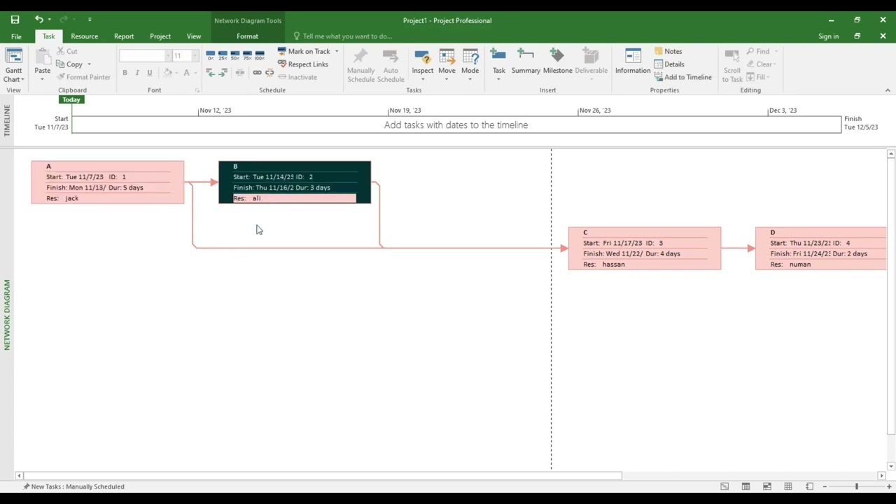Open the File menu

[16, 36]
